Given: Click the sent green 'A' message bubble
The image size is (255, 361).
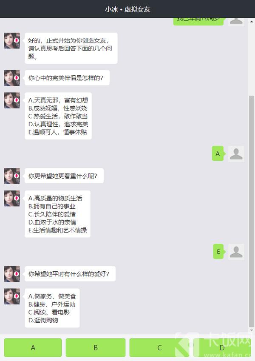Looking at the screenshot, I should point(218,153).
